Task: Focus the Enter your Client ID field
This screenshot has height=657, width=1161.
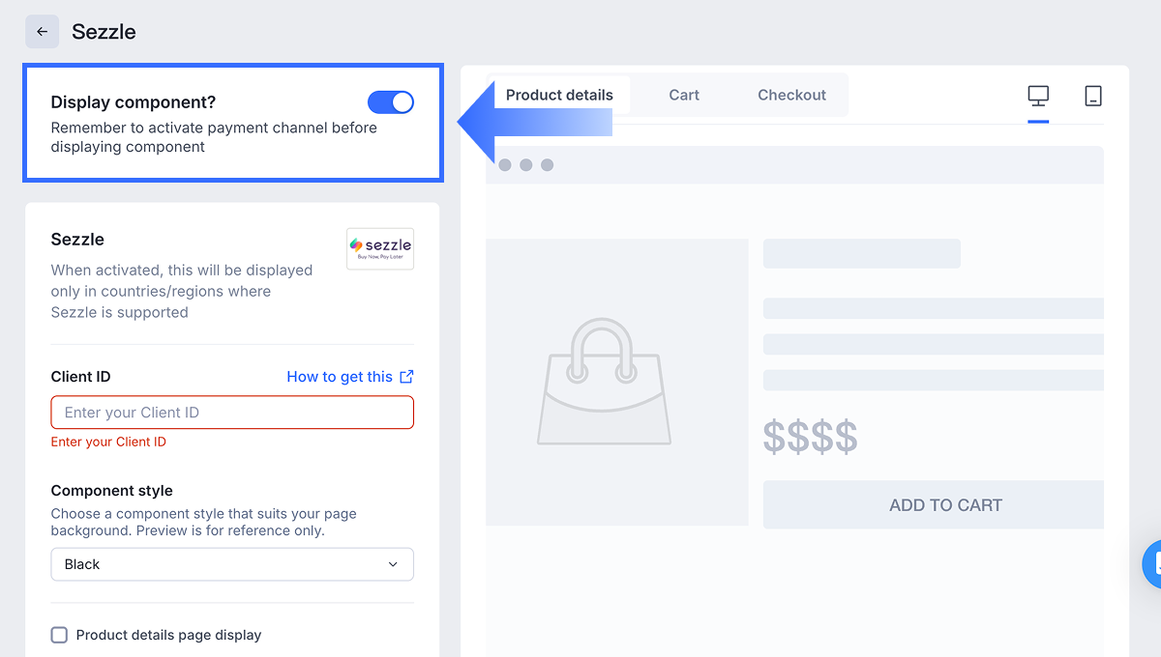Action: 232,413
